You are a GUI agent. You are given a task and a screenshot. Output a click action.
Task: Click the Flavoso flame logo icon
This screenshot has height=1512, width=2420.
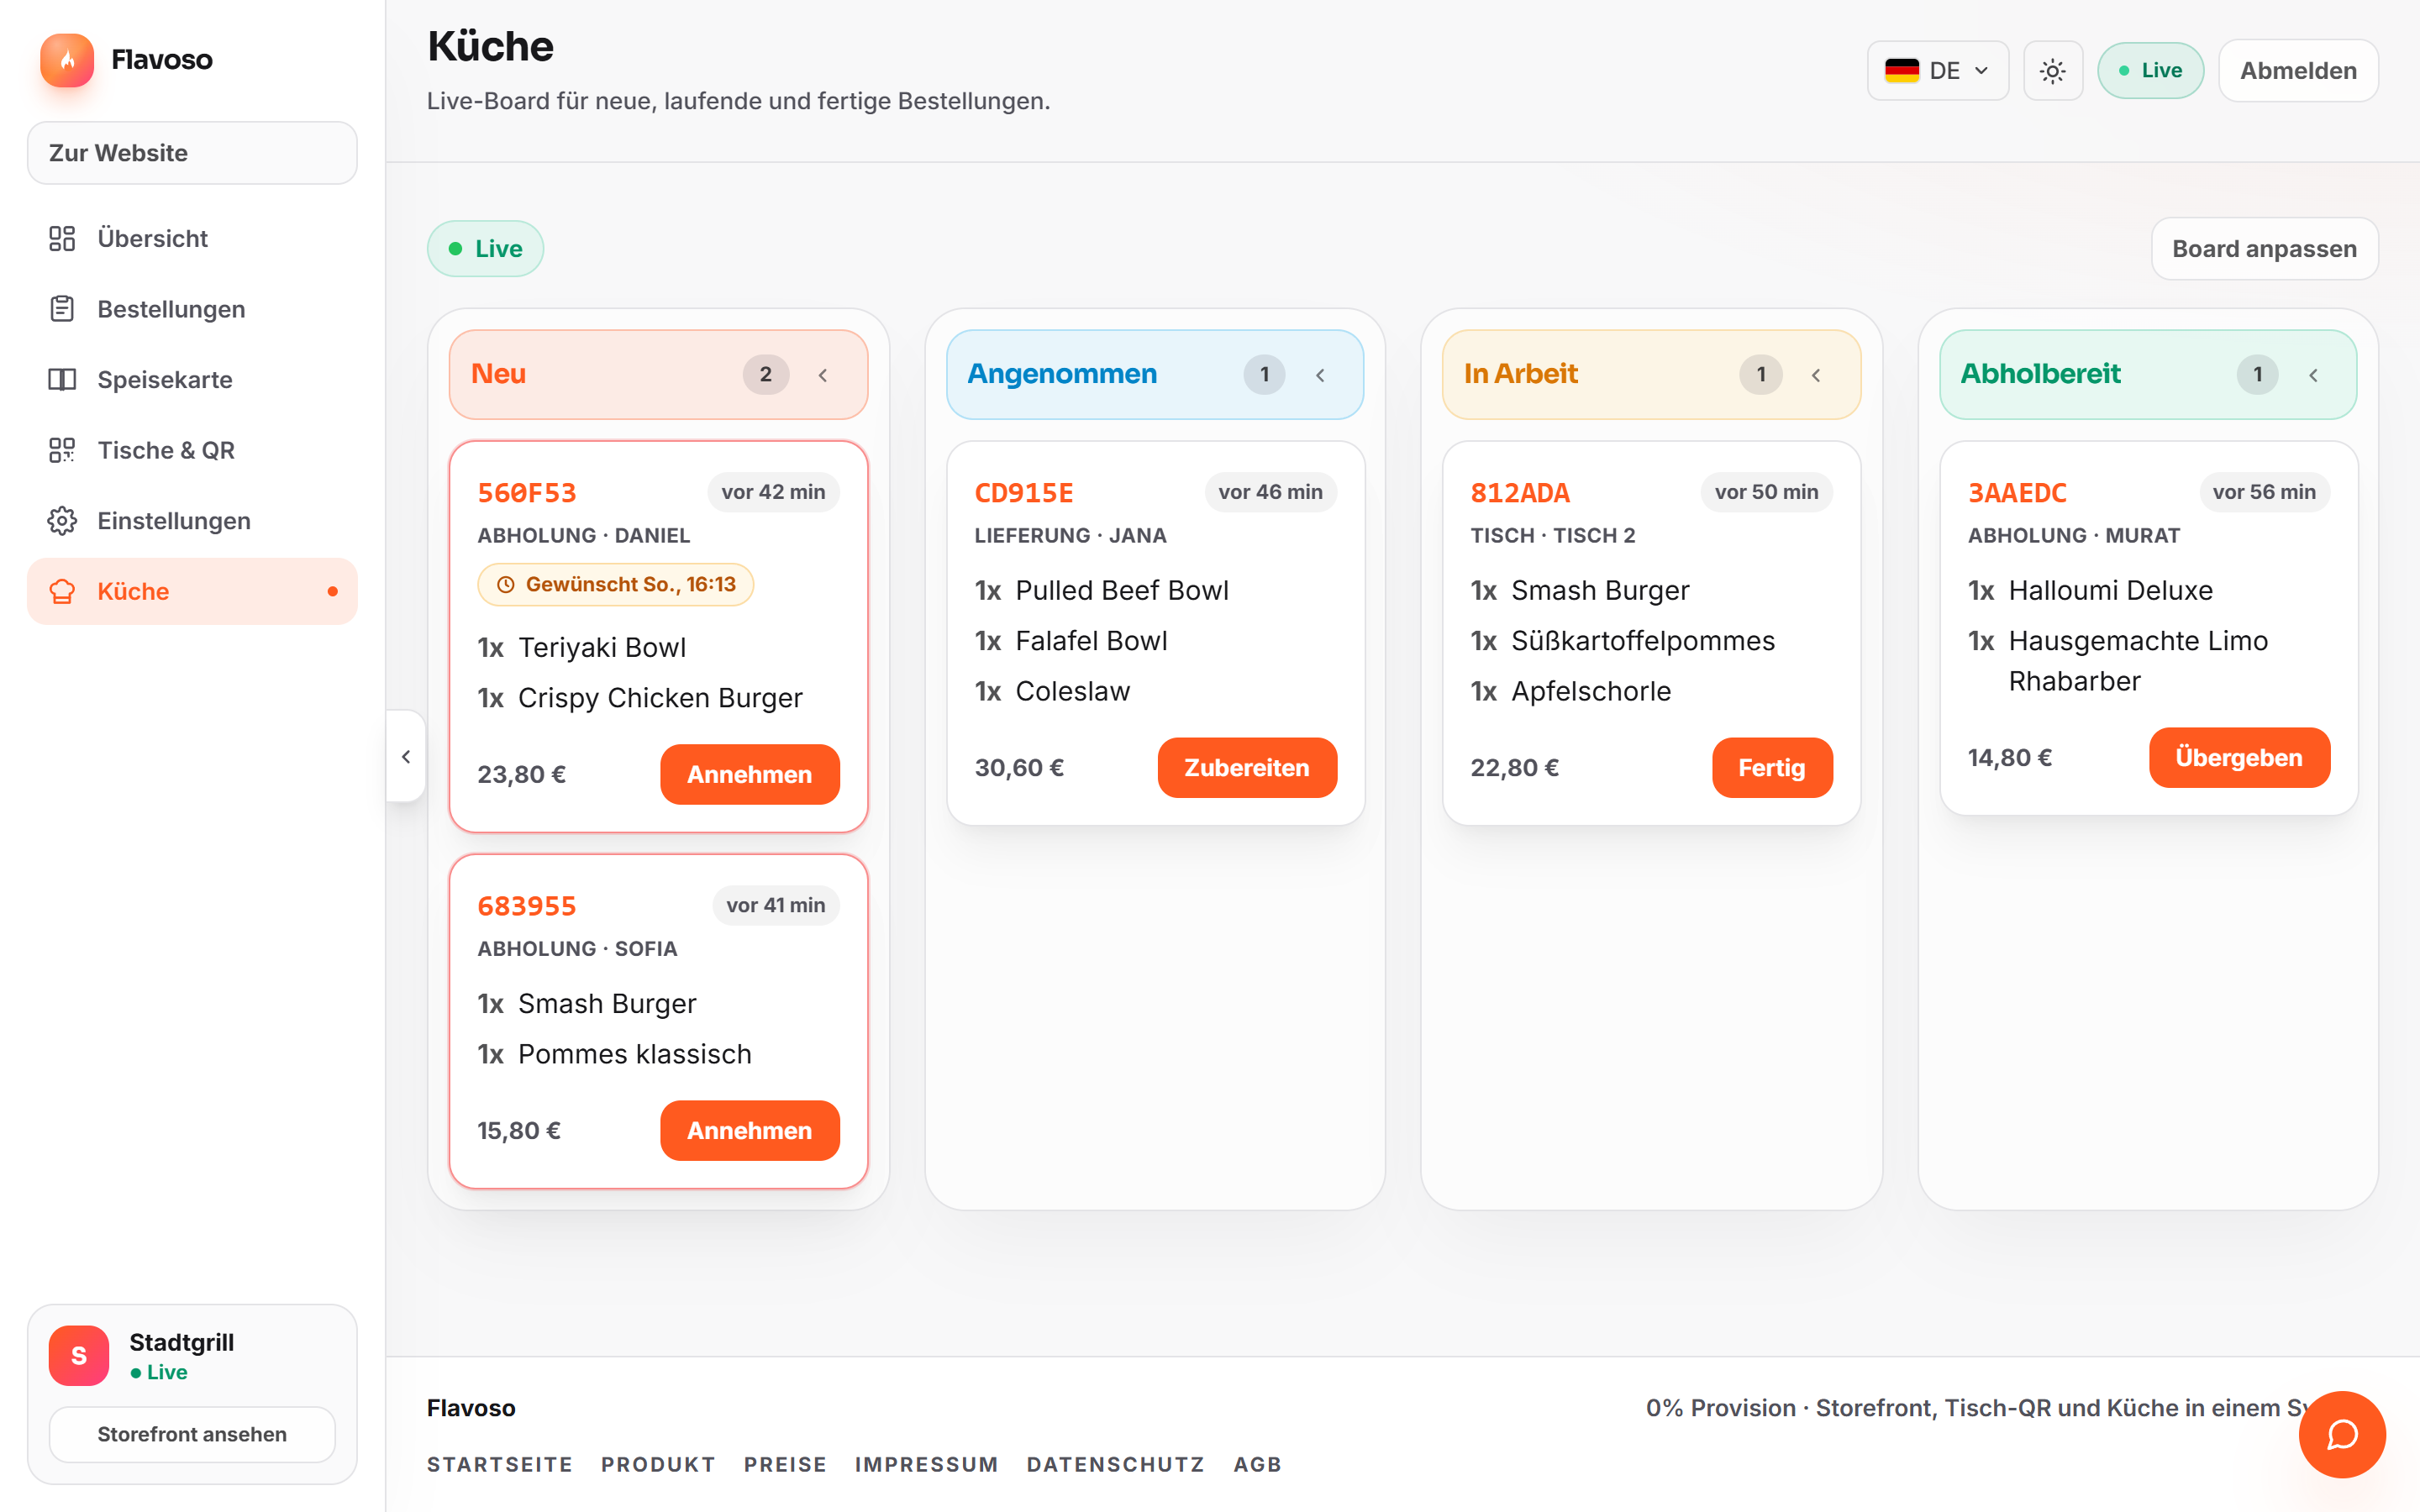point(67,60)
